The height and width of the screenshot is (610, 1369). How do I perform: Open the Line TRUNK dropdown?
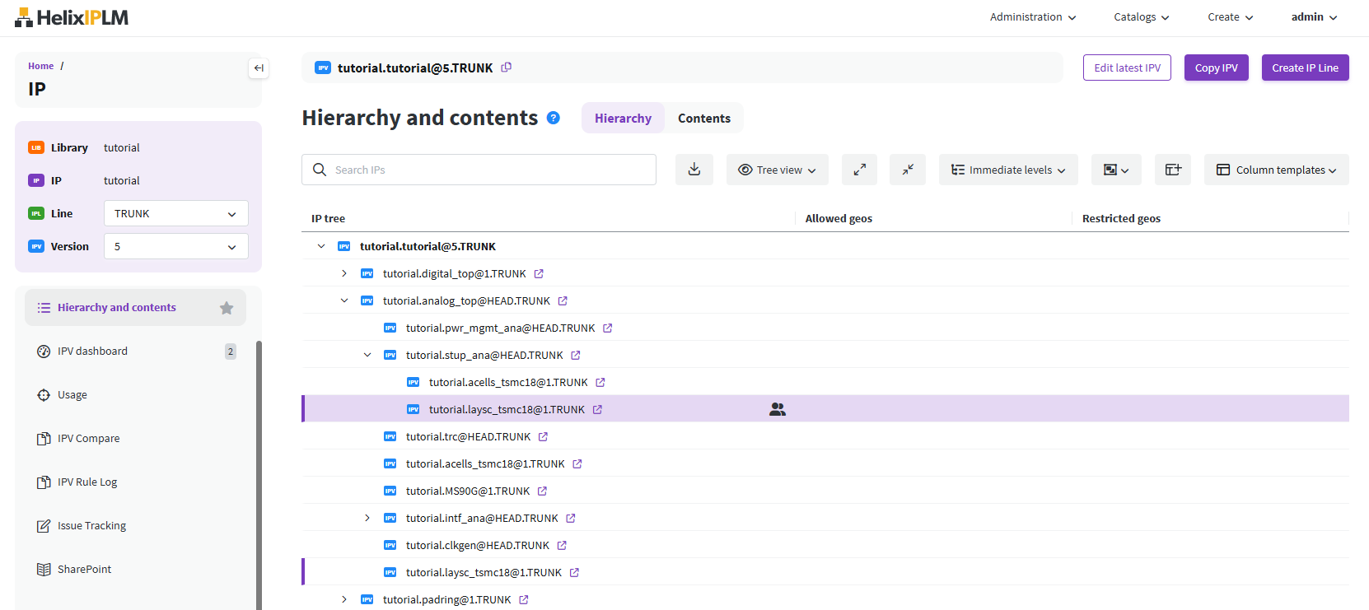[x=175, y=213]
